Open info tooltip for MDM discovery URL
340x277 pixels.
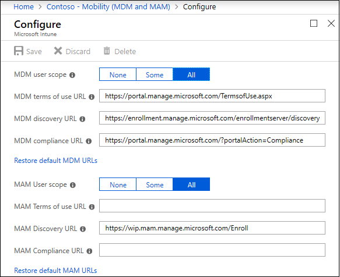tap(82, 119)
